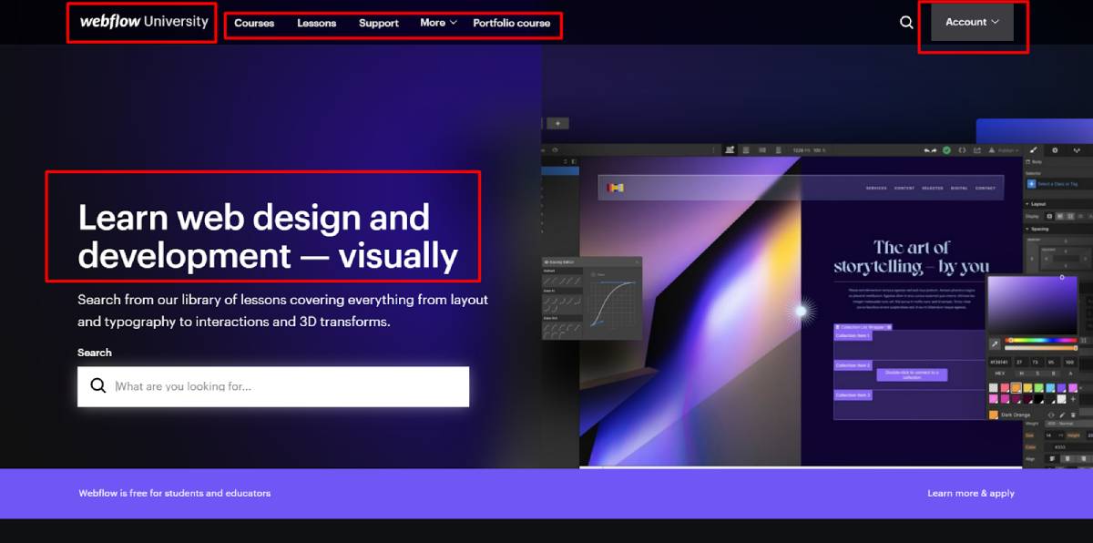The height and width of the screenshot is (543, 1093).
Task: Click the 'Learn web design and development' heading
Action: (x=268, y=236)
